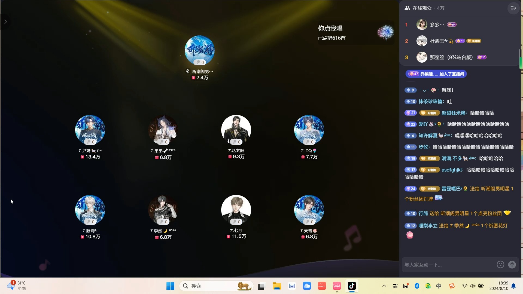Click the green browser icon in tray
The image size is (523, 294).
428,286
